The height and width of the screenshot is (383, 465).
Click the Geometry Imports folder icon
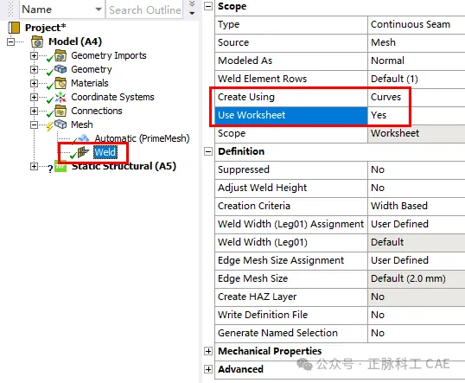(61, 55)
